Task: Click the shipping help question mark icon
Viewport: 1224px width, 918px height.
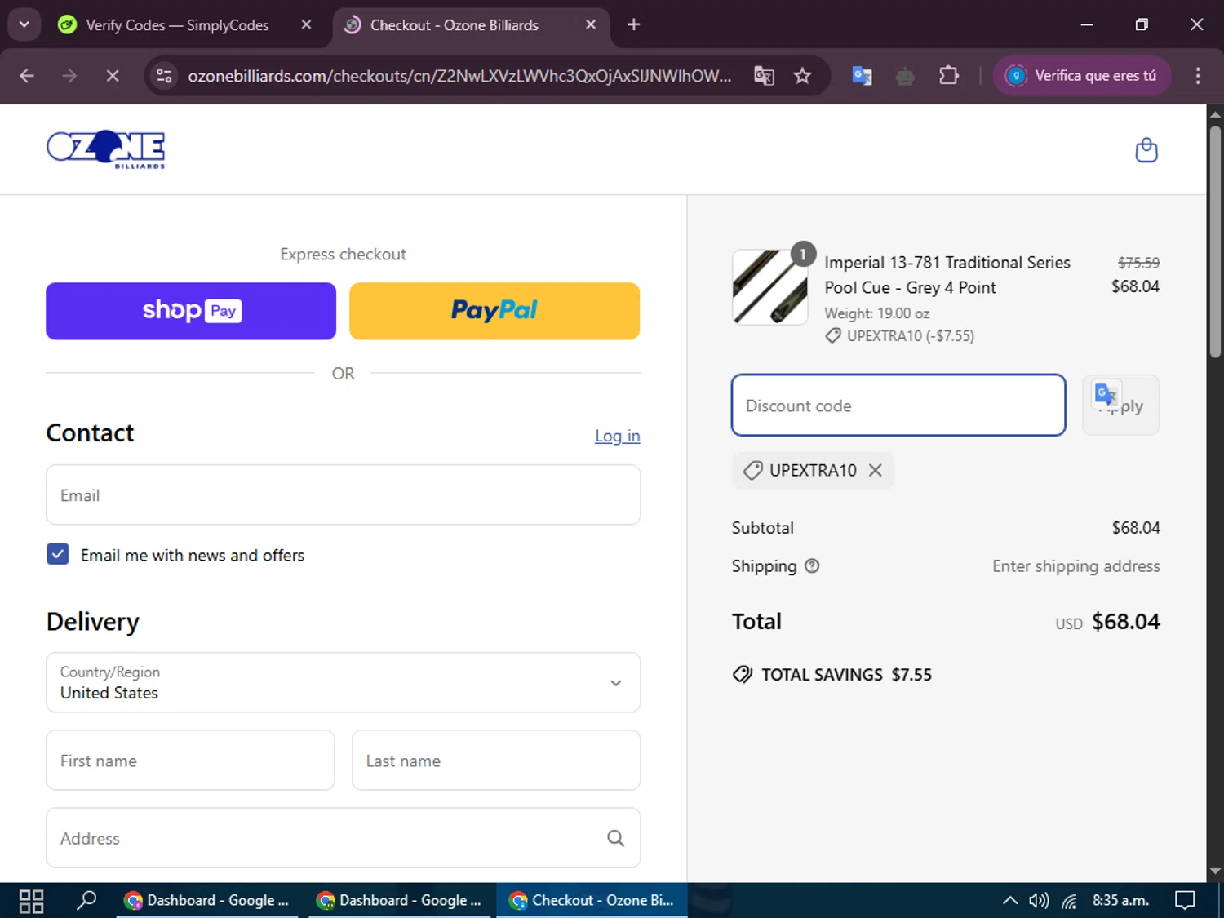Action: (x=812, y=565)
